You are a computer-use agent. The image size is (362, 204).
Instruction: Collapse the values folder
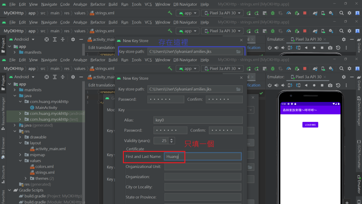(x=20, y=161)
